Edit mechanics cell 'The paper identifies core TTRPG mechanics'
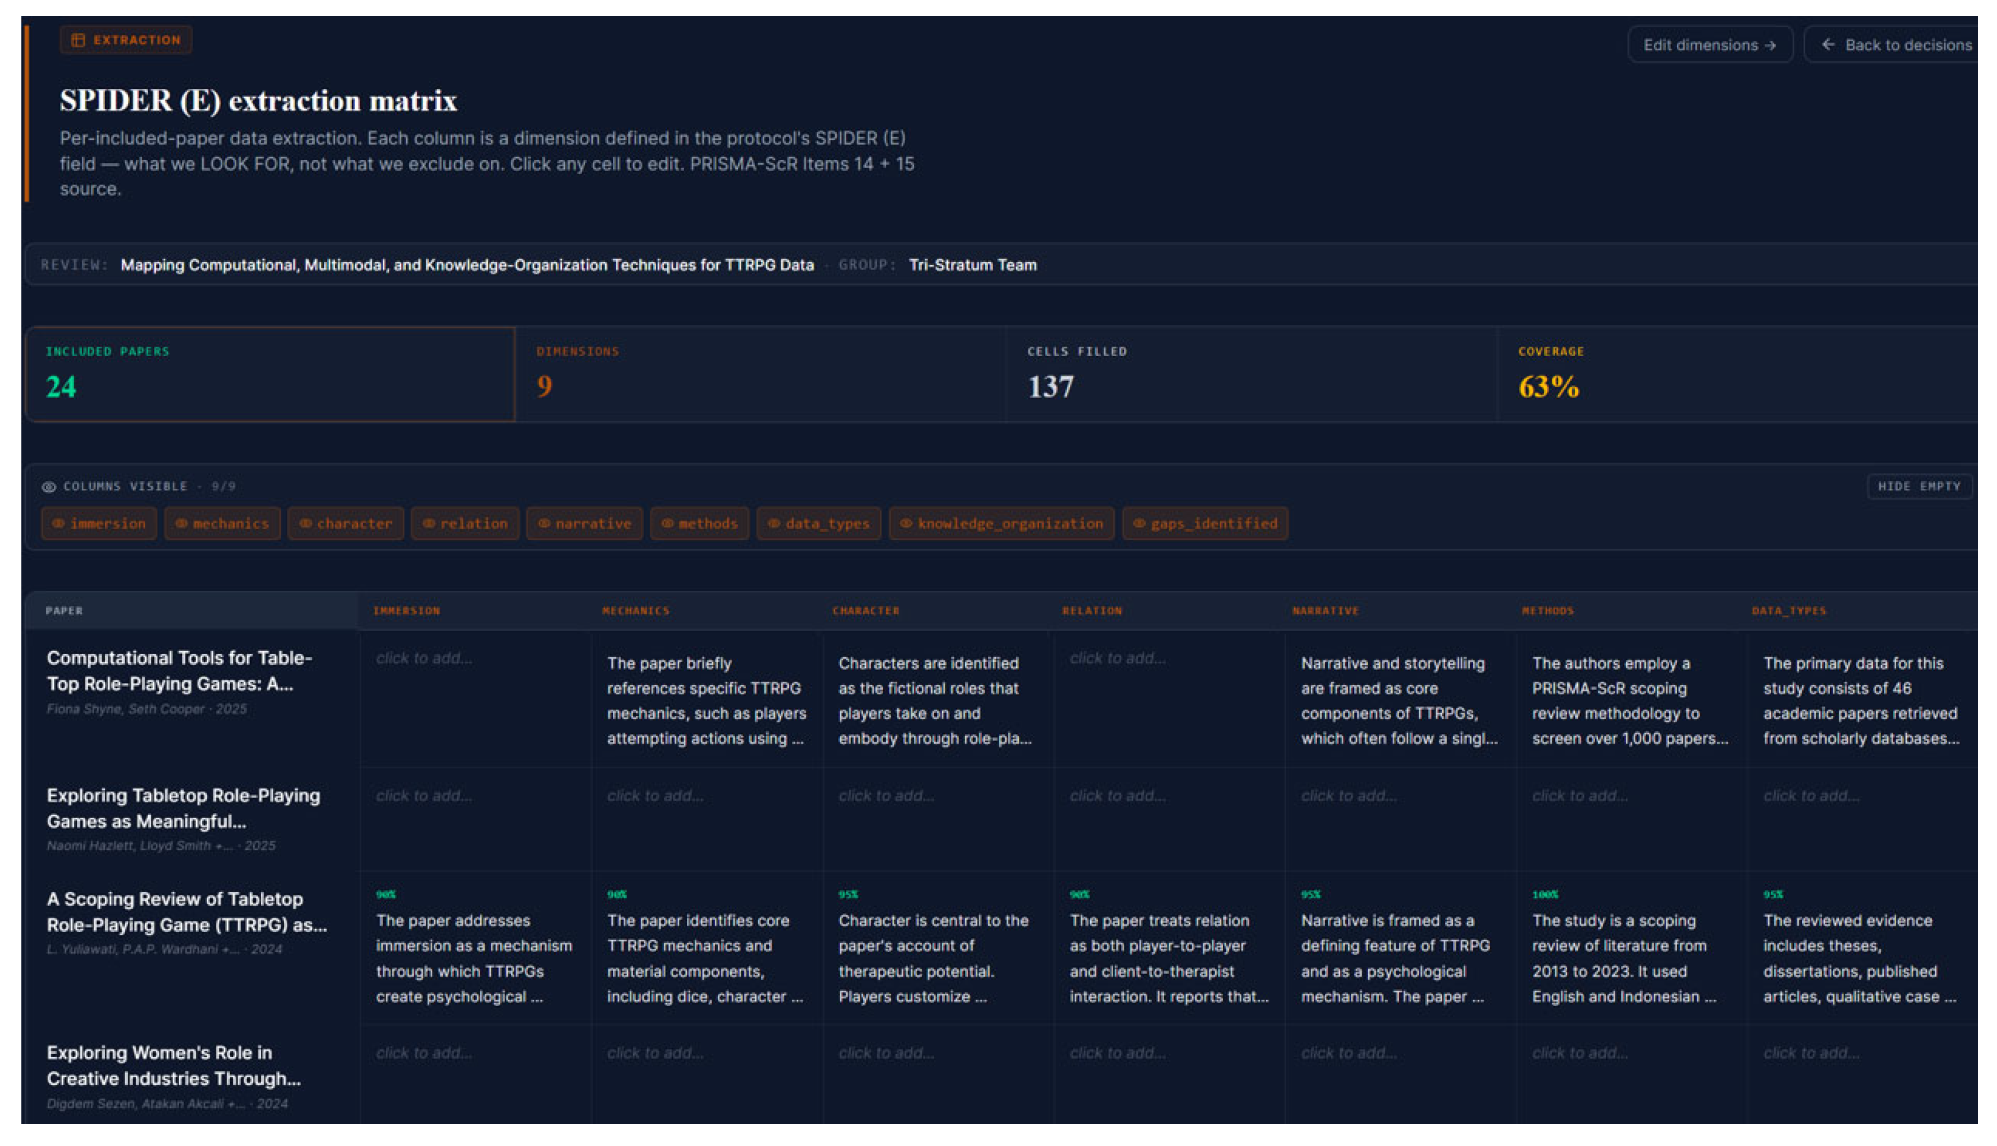Viewport: 1997px width, 1146px height. [x=705, y=959]
